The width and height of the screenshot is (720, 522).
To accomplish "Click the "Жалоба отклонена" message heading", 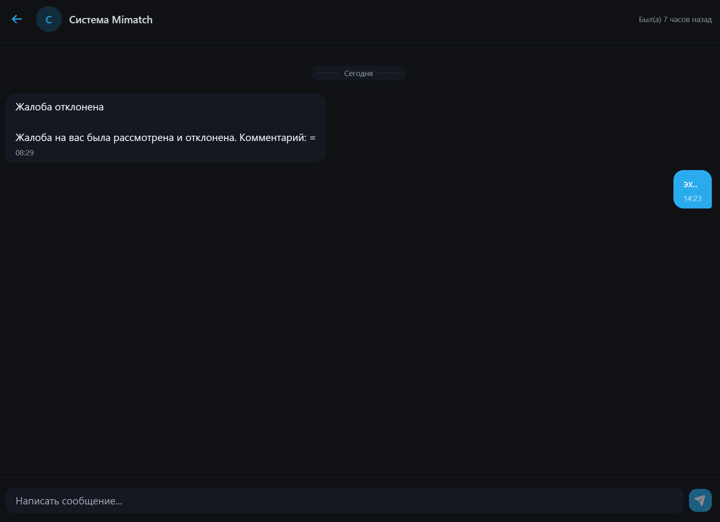I will pos(60,107).
